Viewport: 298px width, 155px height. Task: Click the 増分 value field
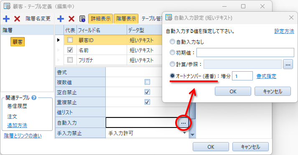point(242,76)
